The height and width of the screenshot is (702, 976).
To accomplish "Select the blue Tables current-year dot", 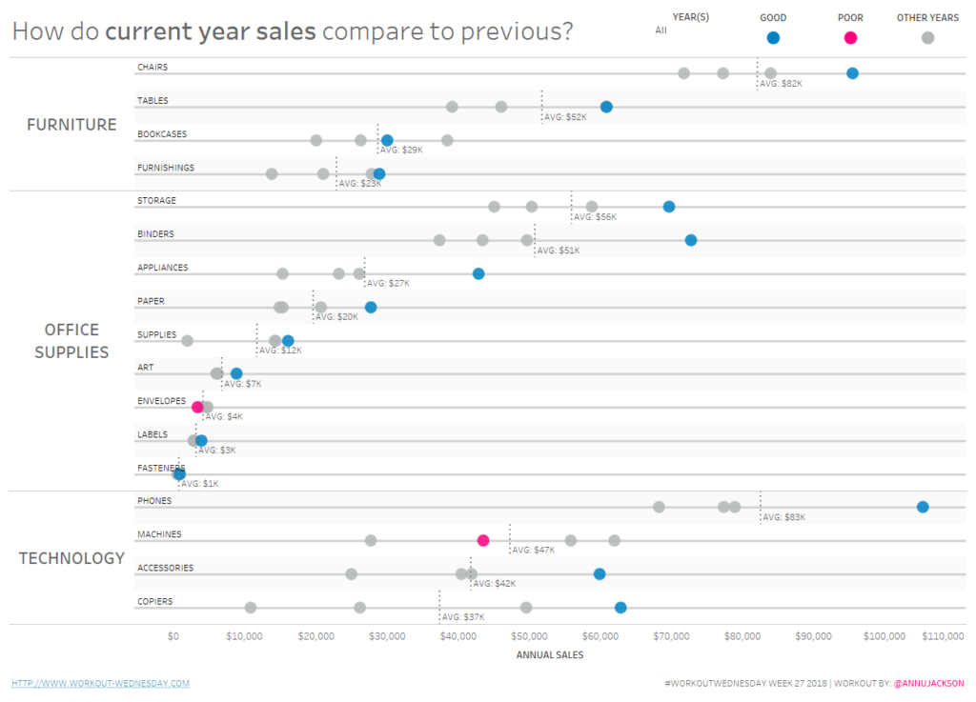I will pyautogui.click(x=606, y=107).
